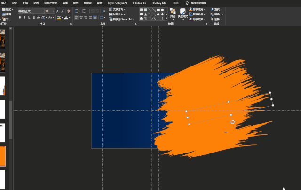
Task: Decrease the font size with the smaller A icon
Action: tap(62, 11)
